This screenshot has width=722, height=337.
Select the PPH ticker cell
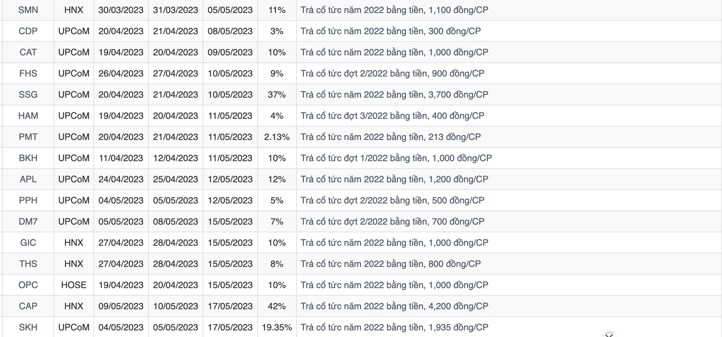point(28,201)
